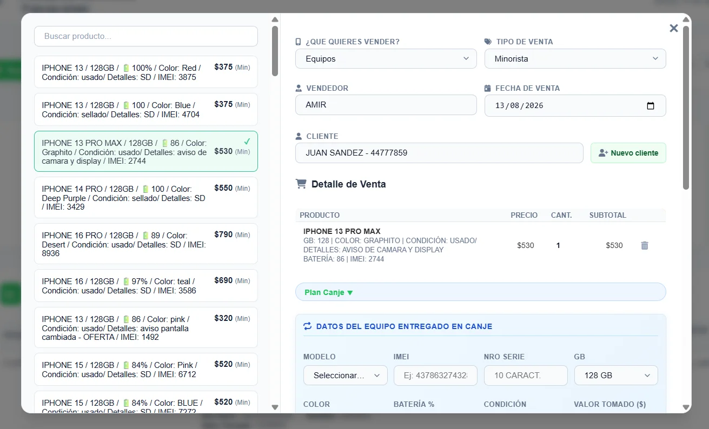This screenshot has width=709, height=429.
Task: Click IPHONE 13 PRO MAX name in sale detail
Action: pos(342,231)
